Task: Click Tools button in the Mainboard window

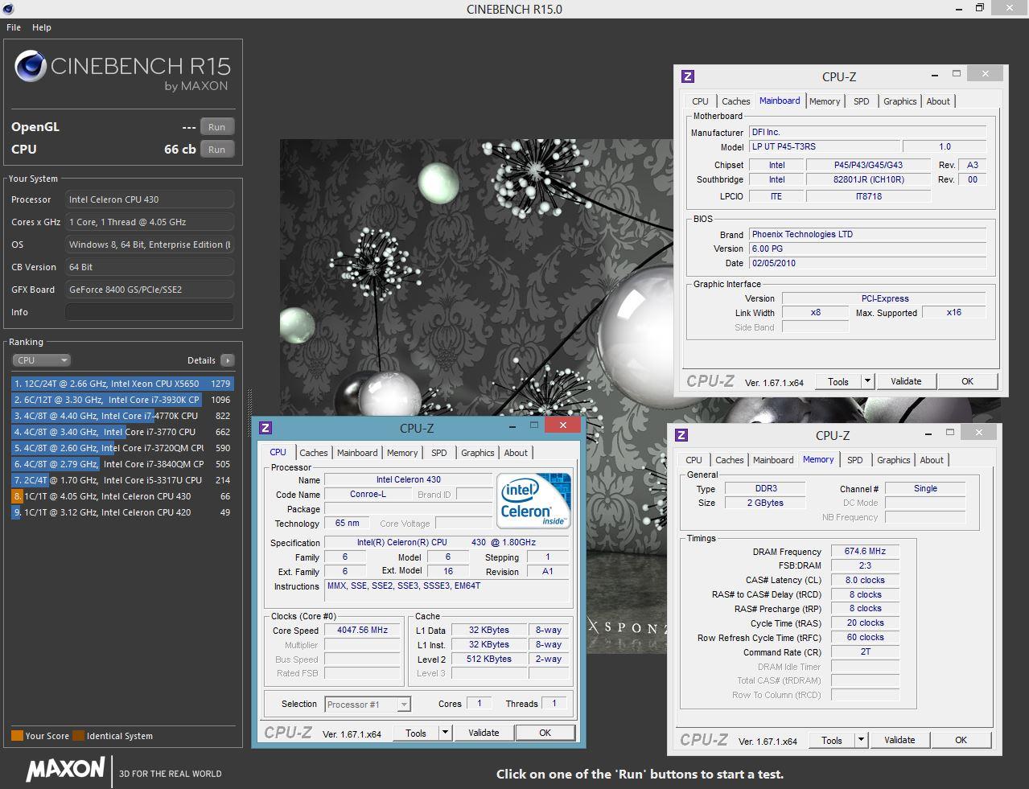Action: [838, 381]
